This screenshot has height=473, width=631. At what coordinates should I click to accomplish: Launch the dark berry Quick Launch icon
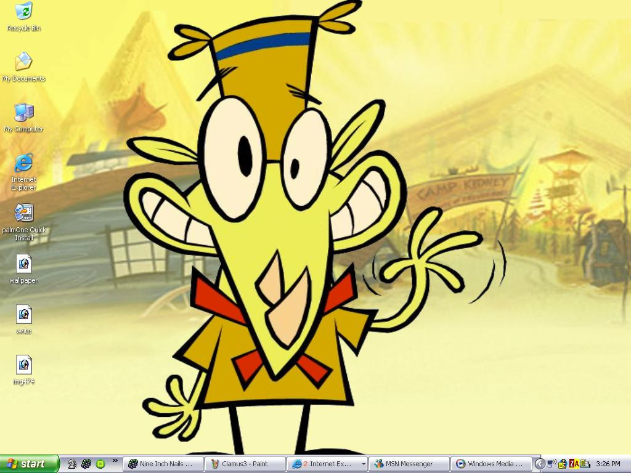(86, 464)
